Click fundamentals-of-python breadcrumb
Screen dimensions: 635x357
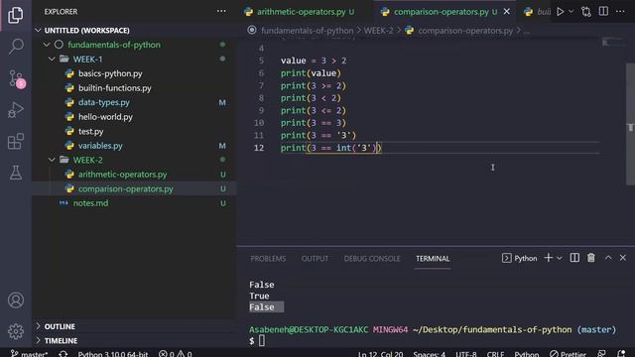click(x=307, y=31)
